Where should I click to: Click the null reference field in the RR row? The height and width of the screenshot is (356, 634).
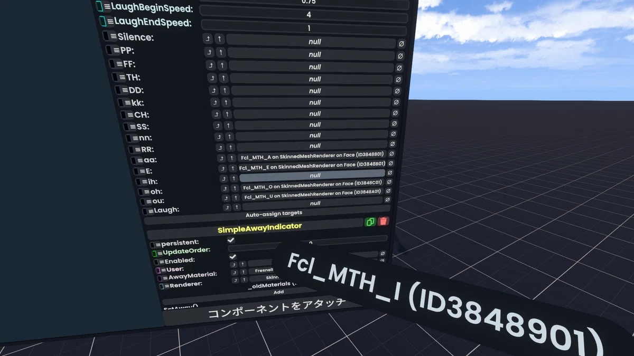312,146
